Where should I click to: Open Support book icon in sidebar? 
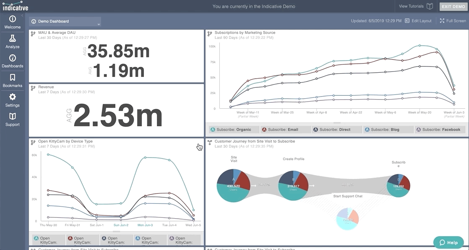click(x=13, y=116)
